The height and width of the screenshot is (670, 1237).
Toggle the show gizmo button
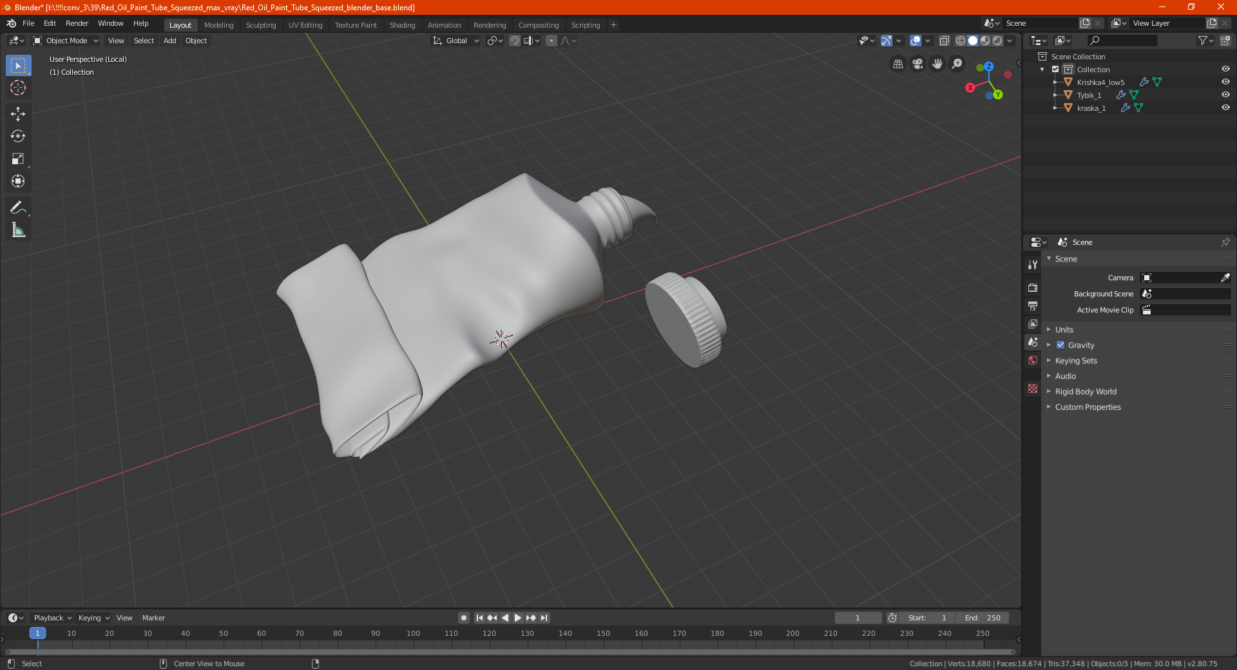click(887, 41)
